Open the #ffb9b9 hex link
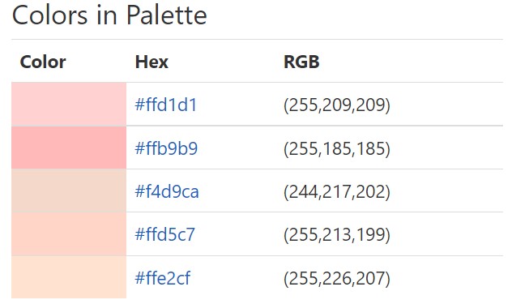 click(x=166, y=148)
